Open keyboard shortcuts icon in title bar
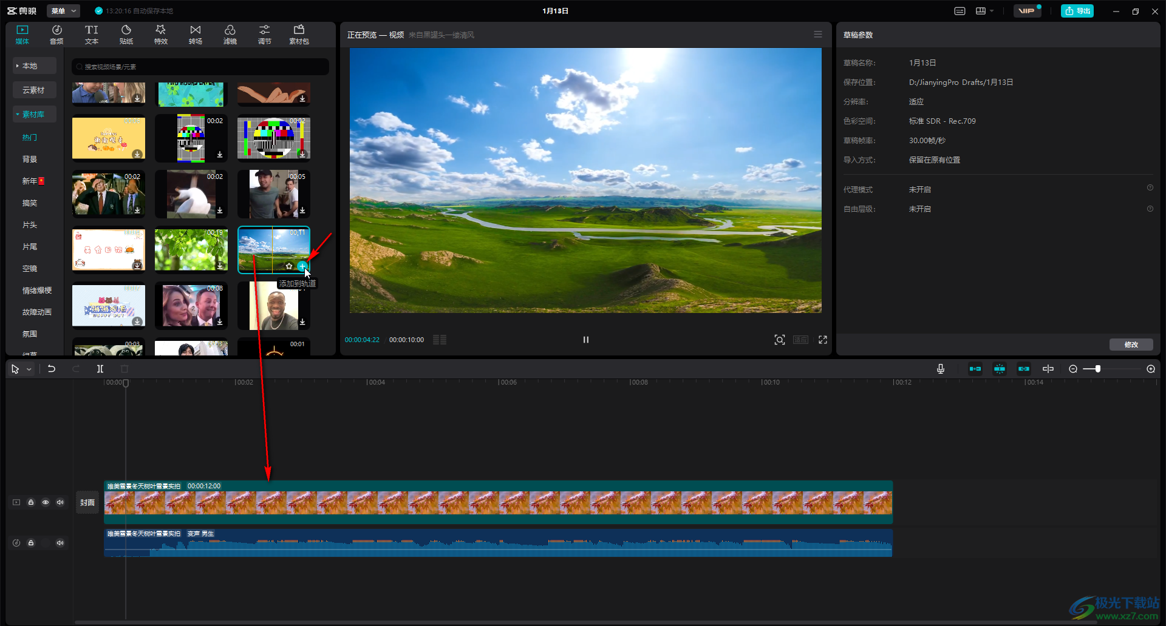Viewport: 1166px width, 626px height. [960, 11]
